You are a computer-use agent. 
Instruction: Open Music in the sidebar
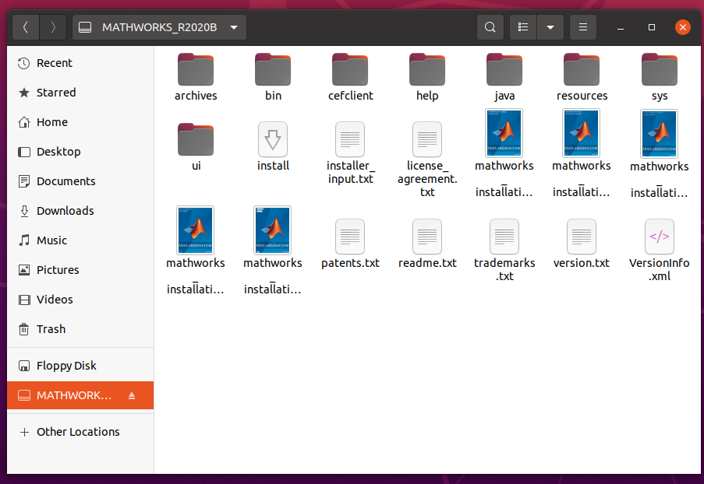tap(80, 240)
